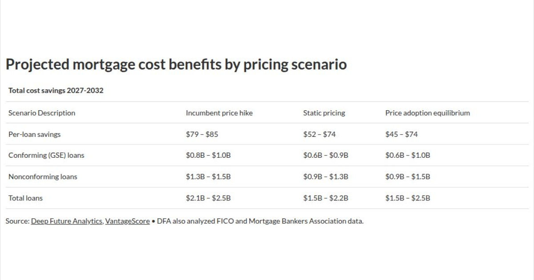The image size is (534, 280).
Task: Click the '$0.8B – $1.0B' conforming loans cell
Action: [x=208, y=156]
